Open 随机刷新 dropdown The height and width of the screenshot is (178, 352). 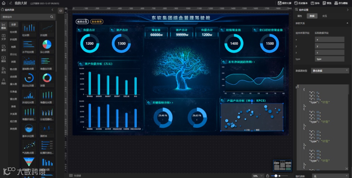(330, 176)
